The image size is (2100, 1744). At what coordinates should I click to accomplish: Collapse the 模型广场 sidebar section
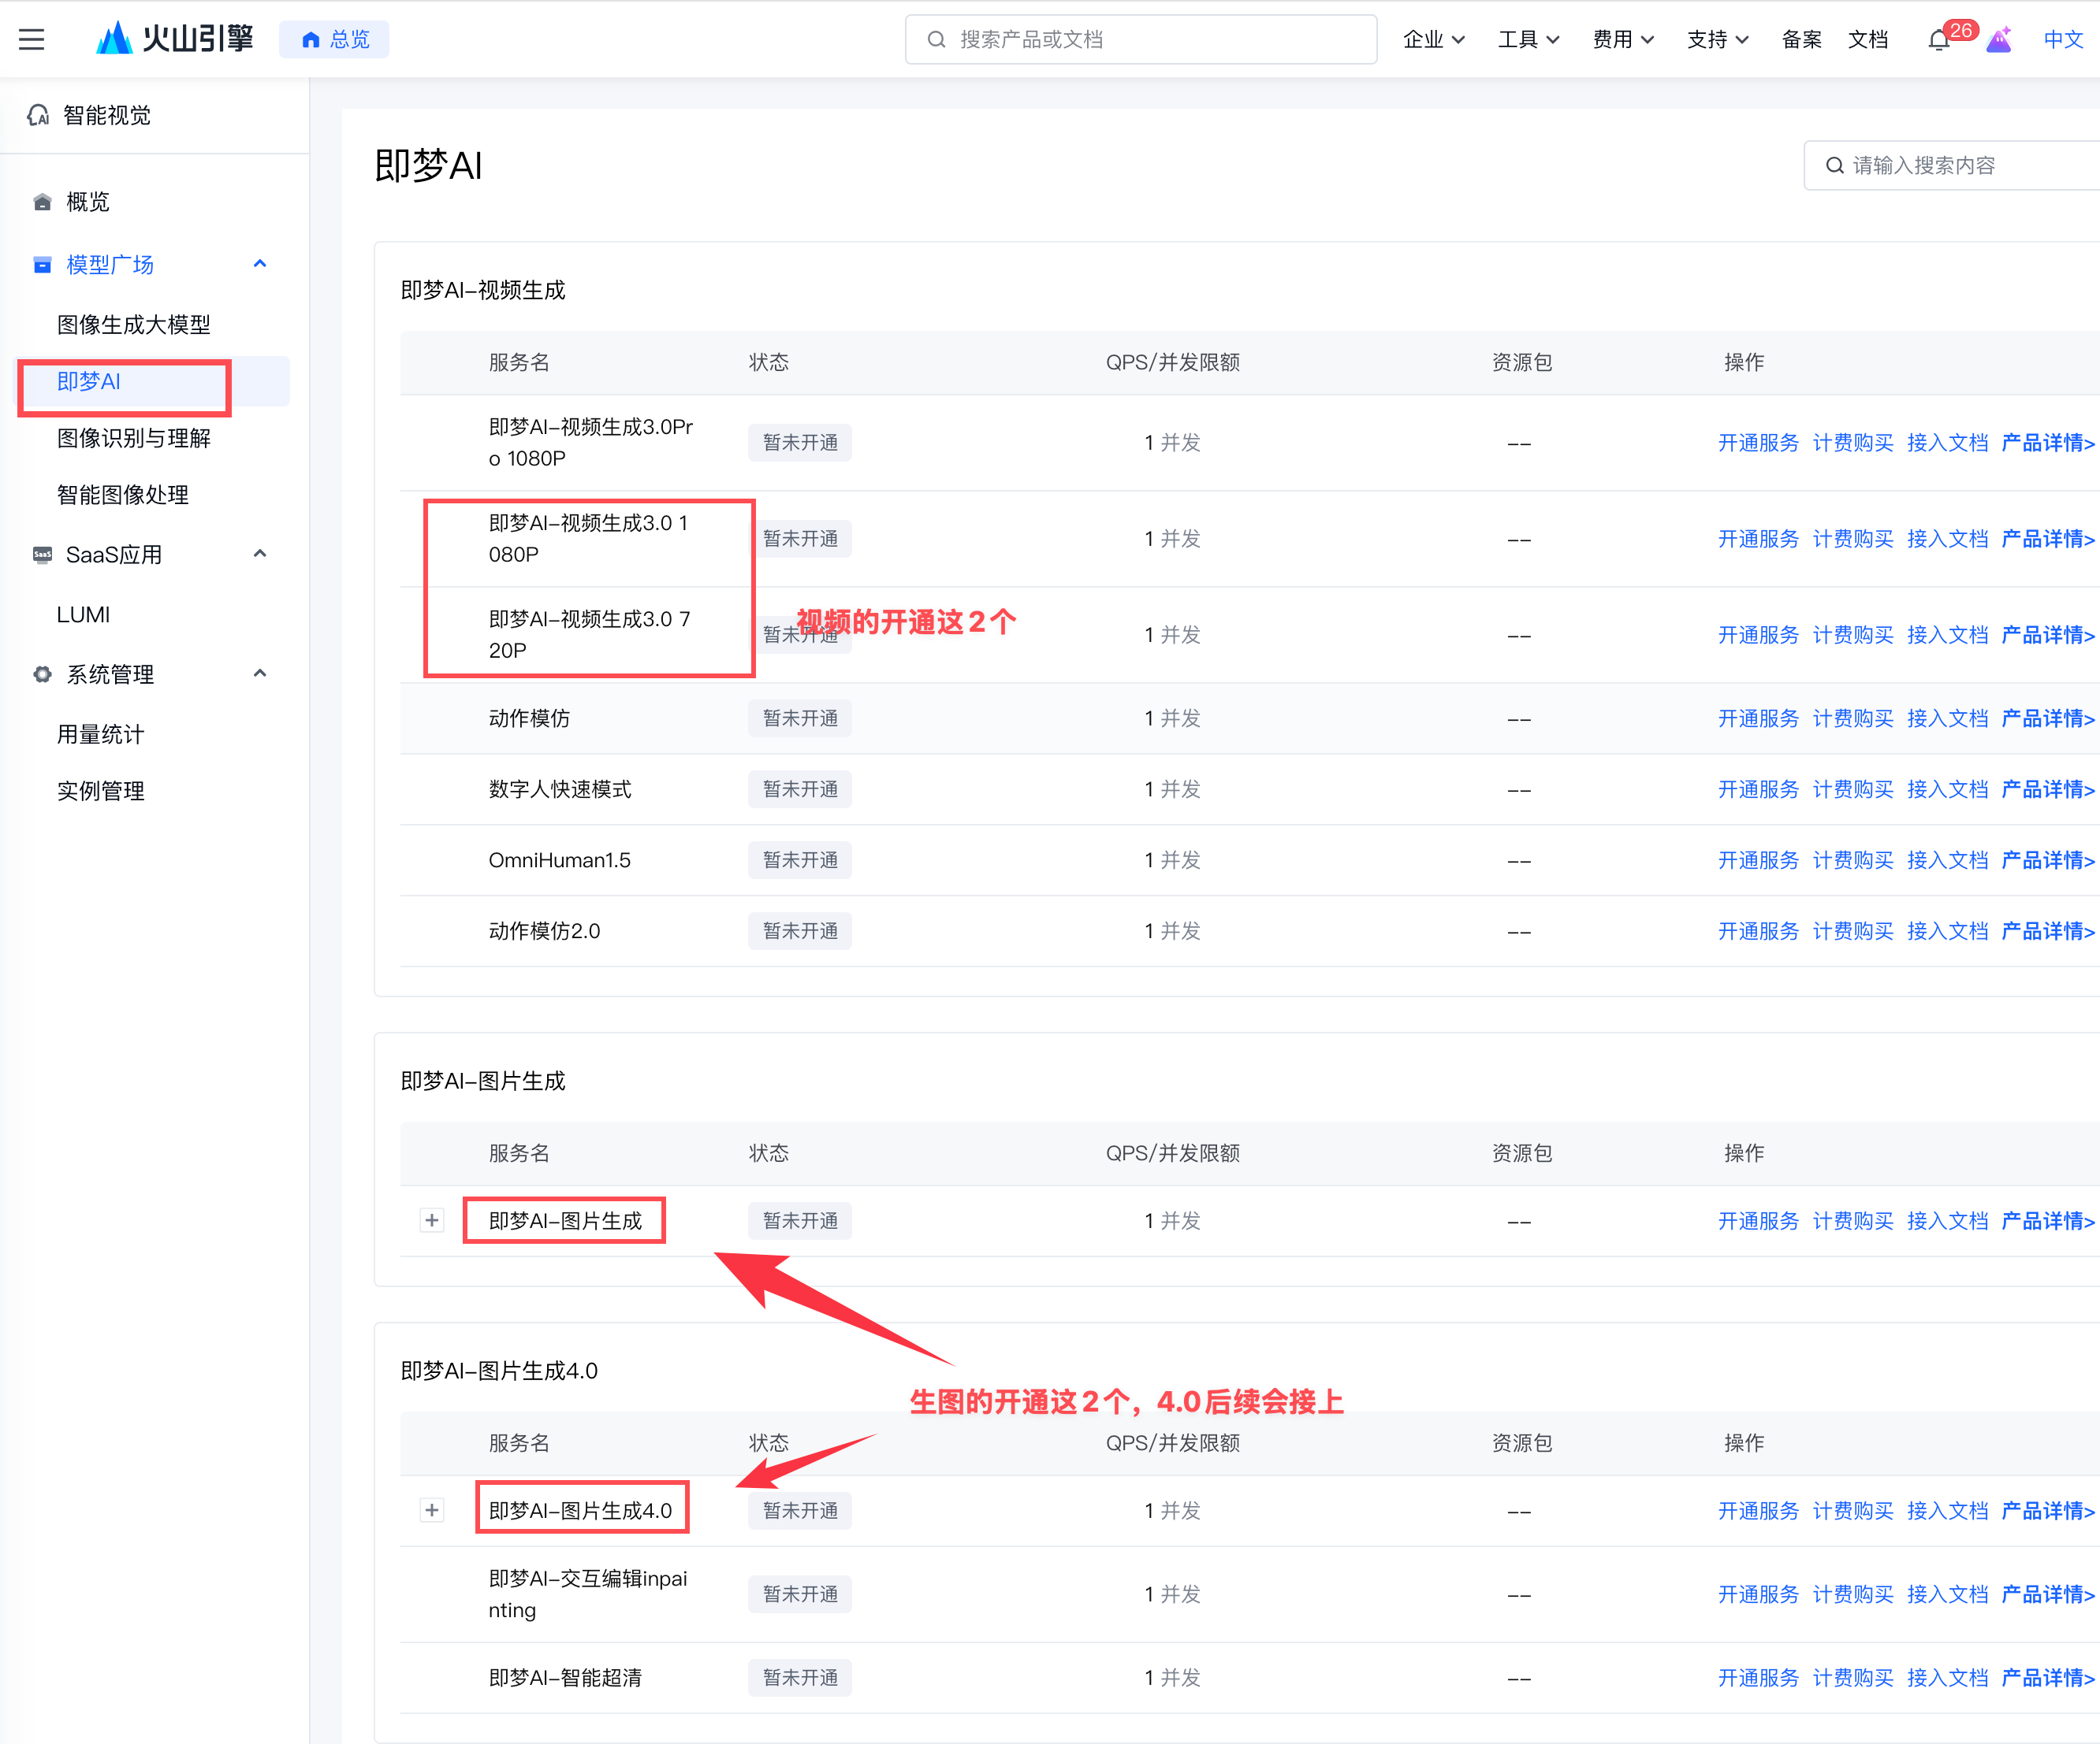click(260, 264)
